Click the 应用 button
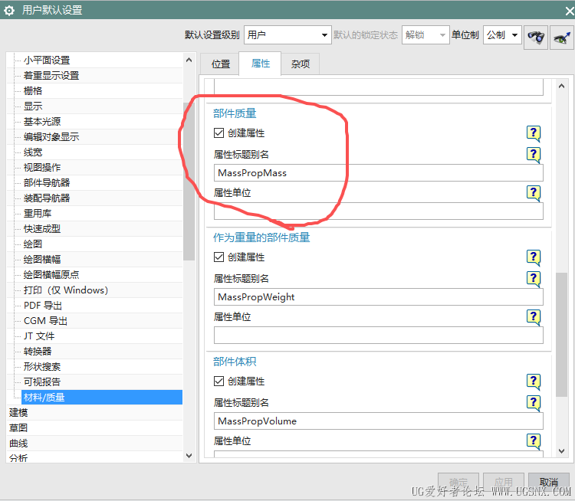Image resolution: width=575 pixels, height=501 pixels. click(504, 482)
